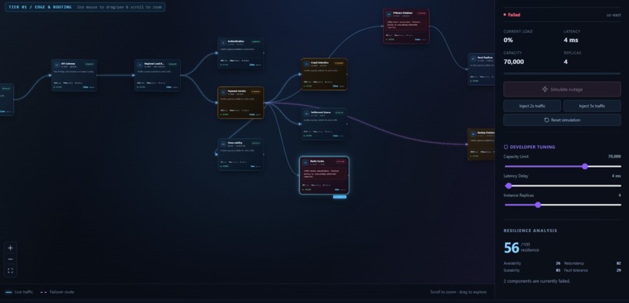This screenshot has height=303, width=629.
Task: Adjust the Latency Delay slider
Action: coord(563,185)
